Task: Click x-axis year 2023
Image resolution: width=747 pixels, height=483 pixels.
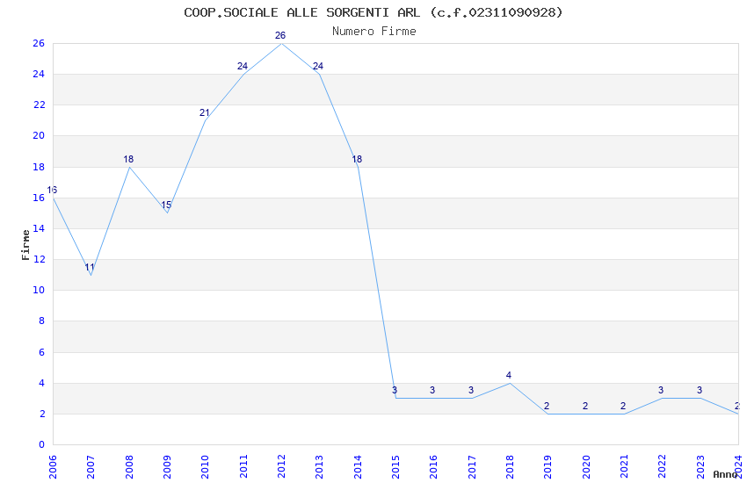Action: click(700, 466)
